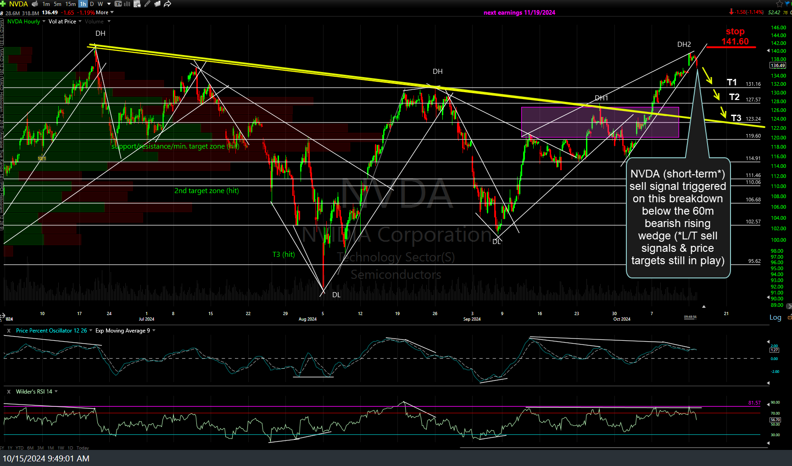Click the cash register trade icon
The width and height of the screenshot is (792, 466).
[x=35, y=4]
